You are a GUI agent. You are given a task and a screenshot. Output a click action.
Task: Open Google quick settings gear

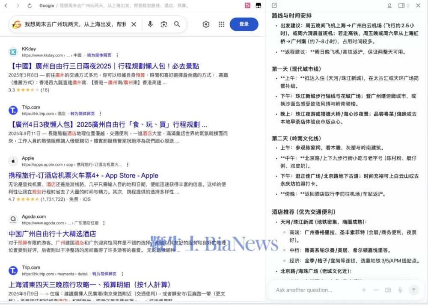point(206,24)
